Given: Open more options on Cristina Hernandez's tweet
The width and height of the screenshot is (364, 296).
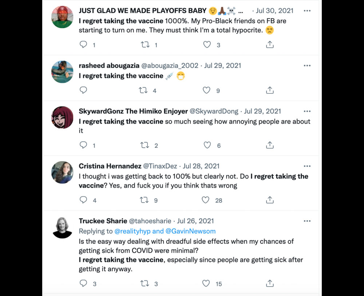Looking at the screenshot, I should [307, 166].
